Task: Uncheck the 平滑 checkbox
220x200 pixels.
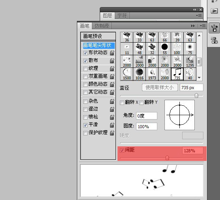Action: click(85, 125)
